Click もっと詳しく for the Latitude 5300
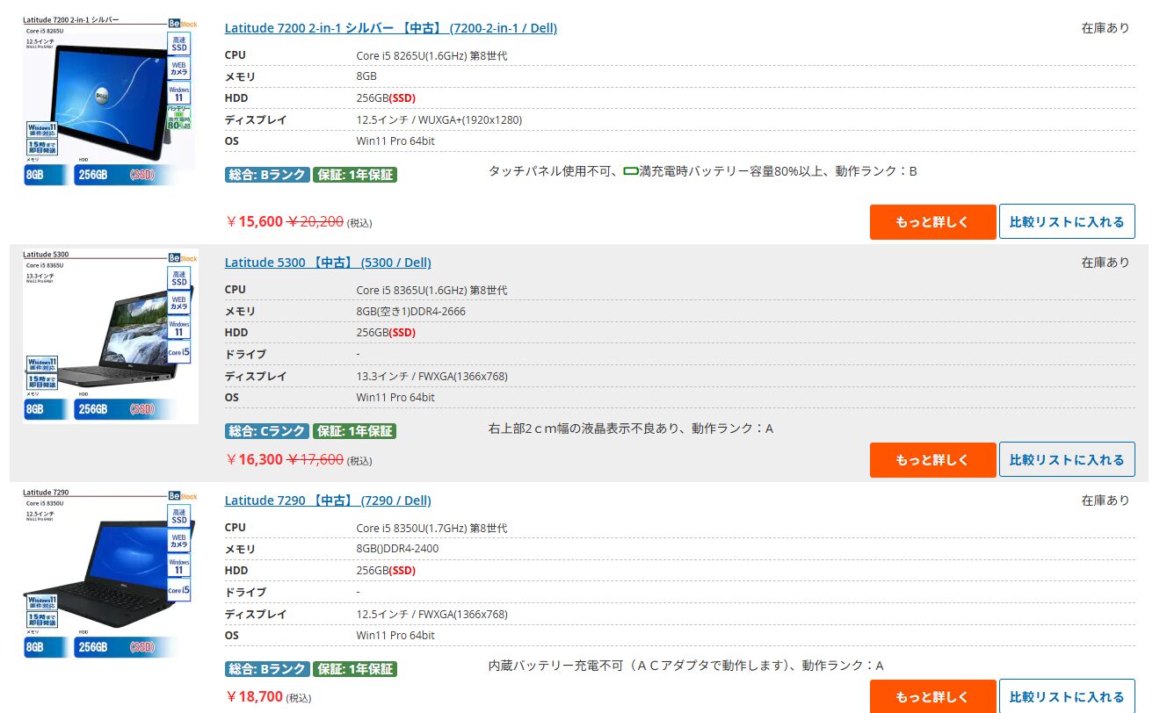This screenshot has width=1160, height=713. [933, 460]
